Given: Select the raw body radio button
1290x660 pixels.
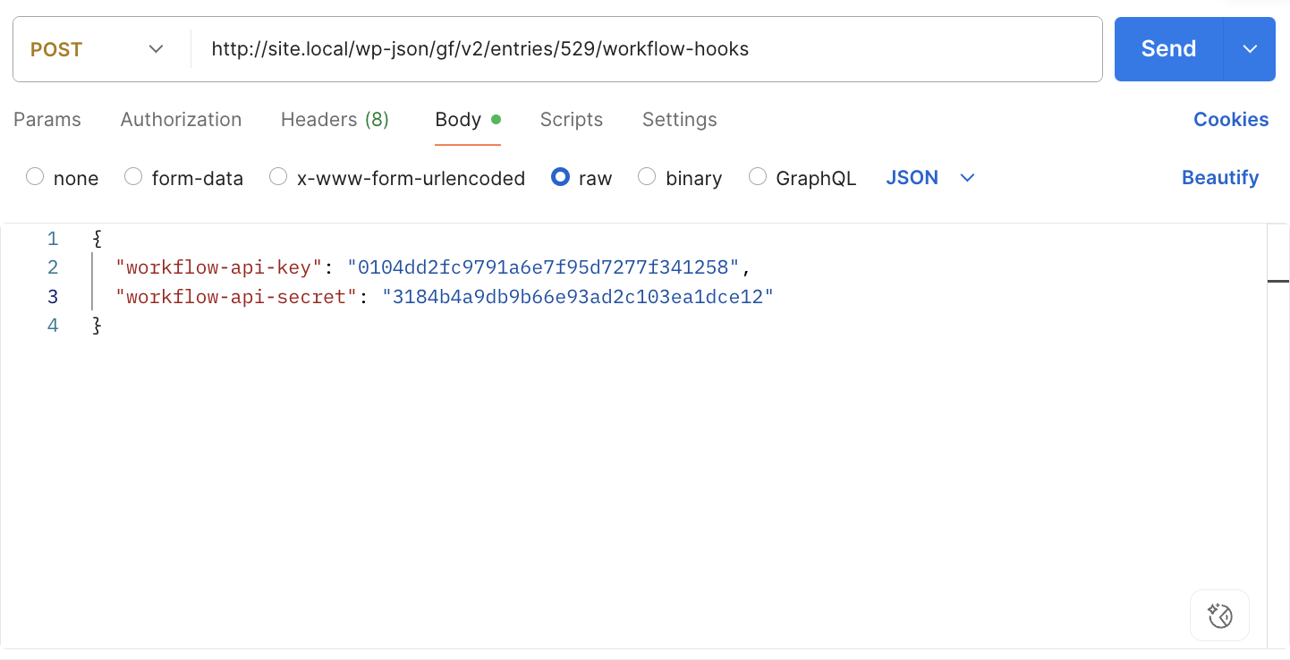Looking at the screenshot, I should 560,177.
